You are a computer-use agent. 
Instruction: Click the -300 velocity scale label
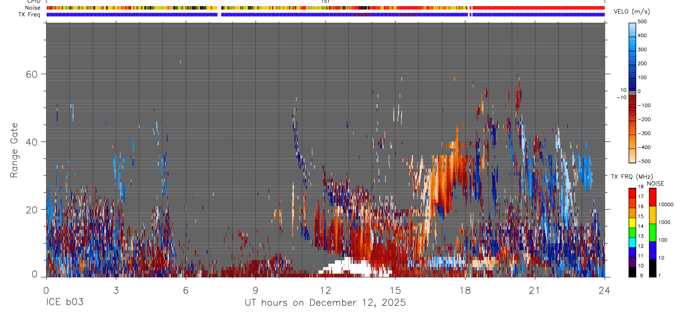pos(645,133)
